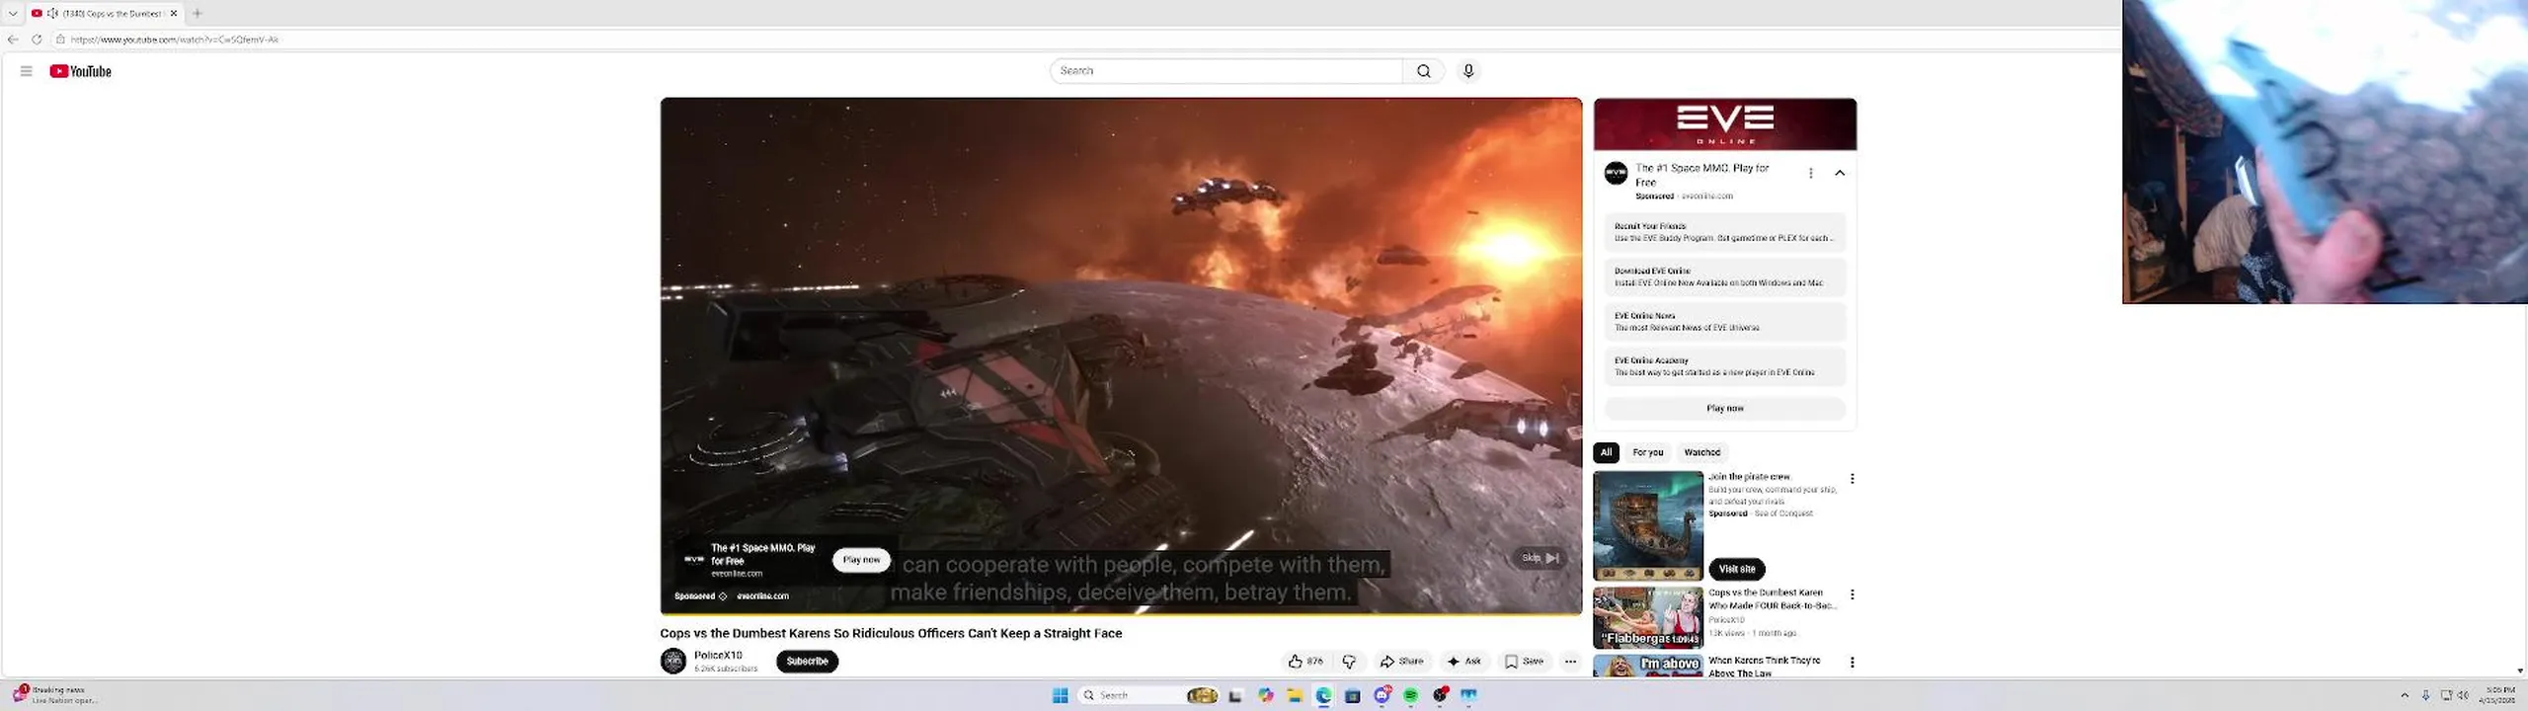This screenshot has width=2528, height=711.
Task: Open the EVE Online News ad link
Action: [1725, 322]
